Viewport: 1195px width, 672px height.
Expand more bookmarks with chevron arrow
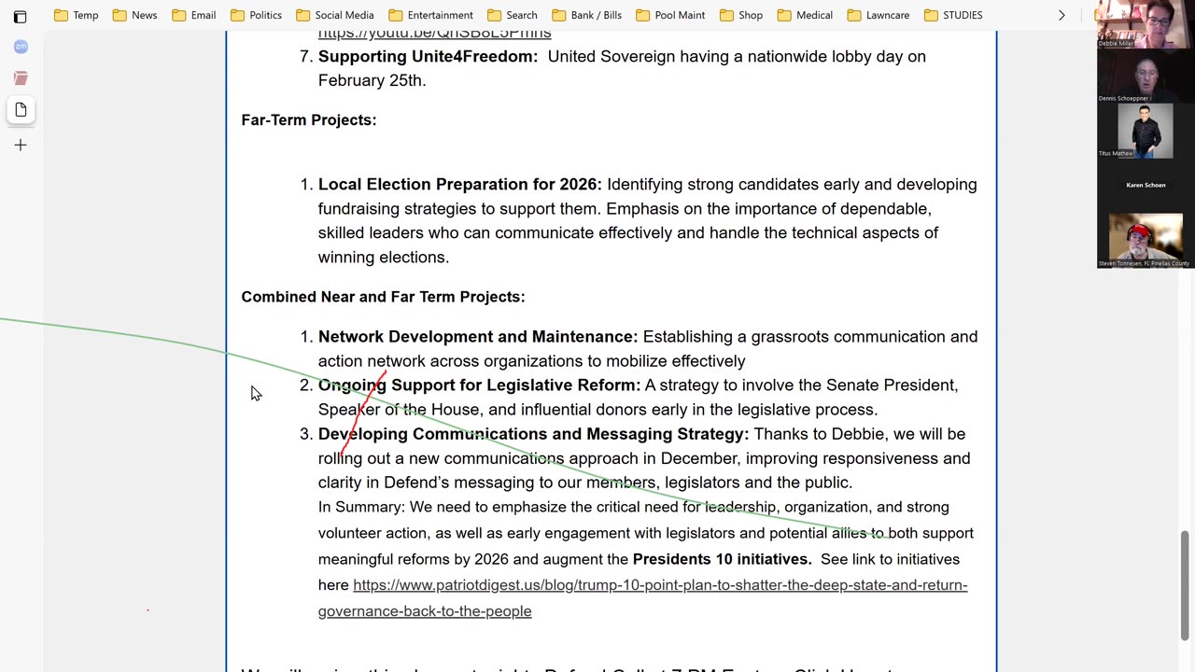pyautogui.click(x=1061, y=15)
